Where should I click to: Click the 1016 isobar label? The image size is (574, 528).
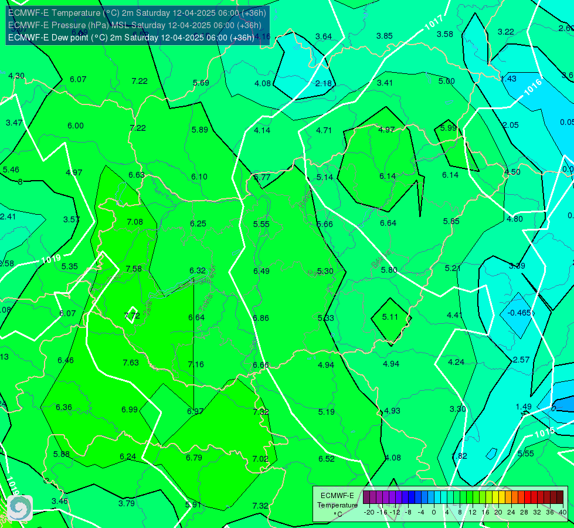tap(532, 87)
